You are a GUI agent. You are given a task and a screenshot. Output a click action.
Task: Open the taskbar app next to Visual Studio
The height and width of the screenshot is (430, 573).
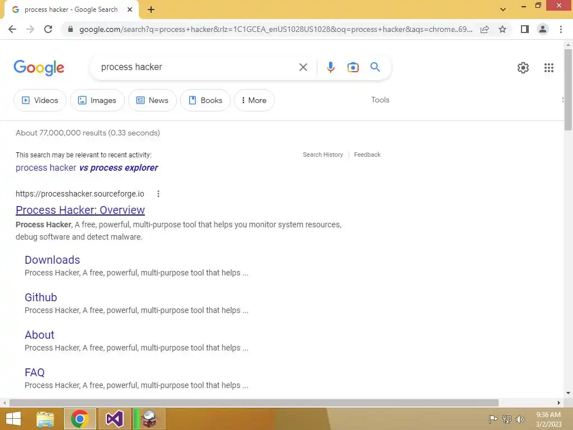[x=149, y=419]
